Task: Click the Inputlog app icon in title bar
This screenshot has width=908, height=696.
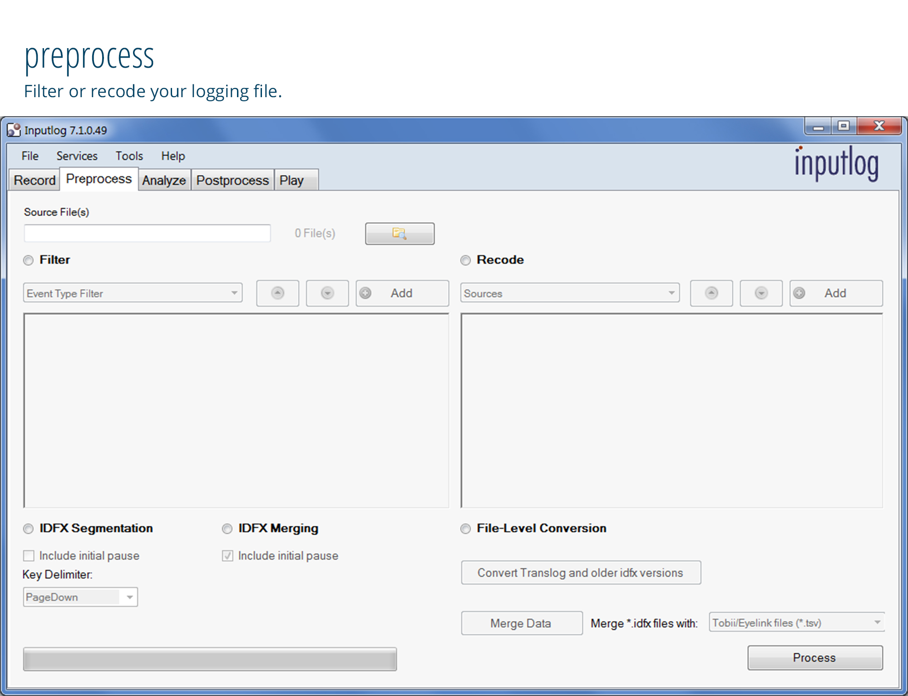Action: click(14, 130)
